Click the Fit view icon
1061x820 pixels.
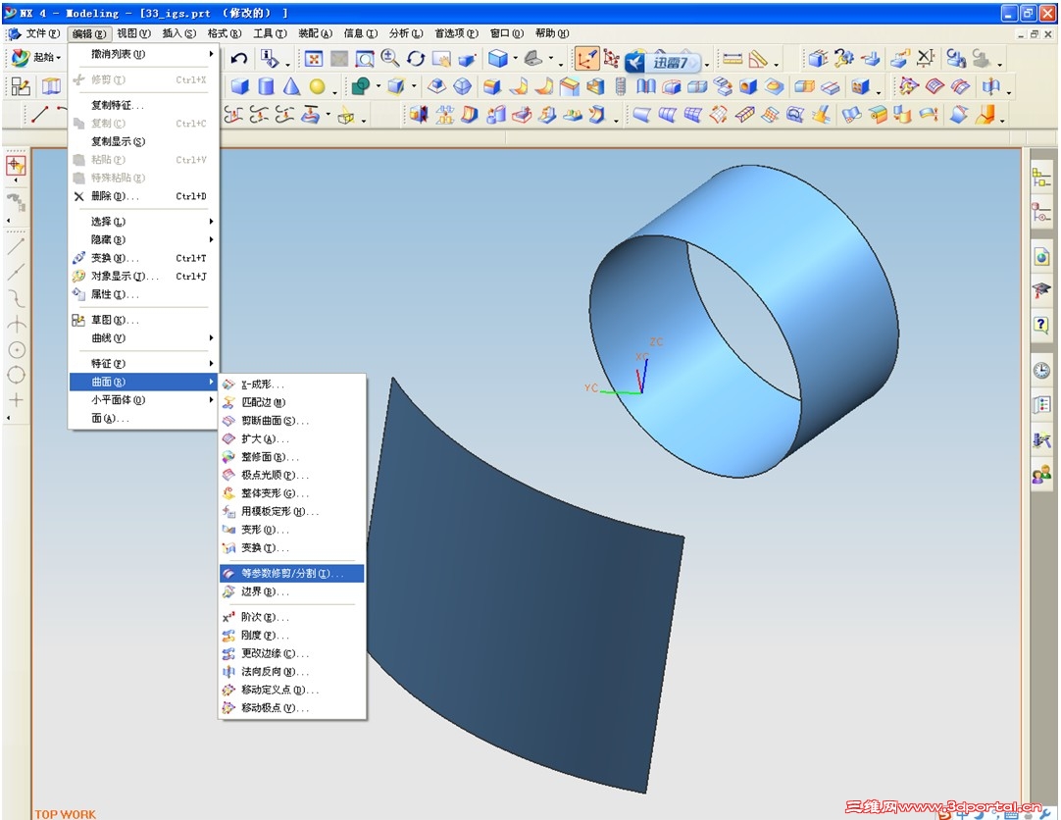(x=313, y=59)
